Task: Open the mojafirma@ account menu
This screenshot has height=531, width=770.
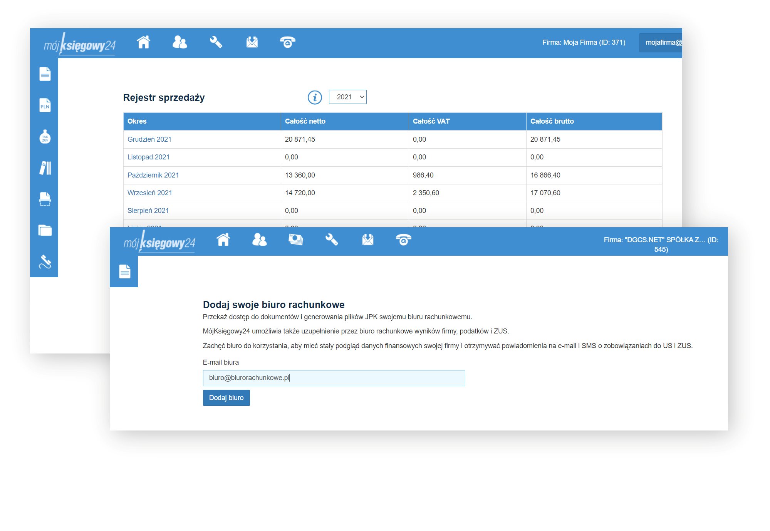Action: click(x=661, y=42)
